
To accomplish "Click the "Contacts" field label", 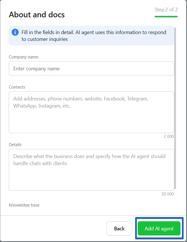I will point(17,87).
